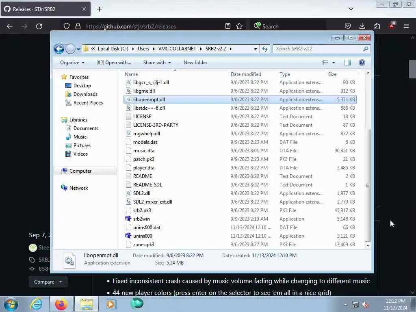This screenshot has width=416, height=312.
Task: Select the Releases · STJr/SRB2 tab
Action: coord(45,9)
